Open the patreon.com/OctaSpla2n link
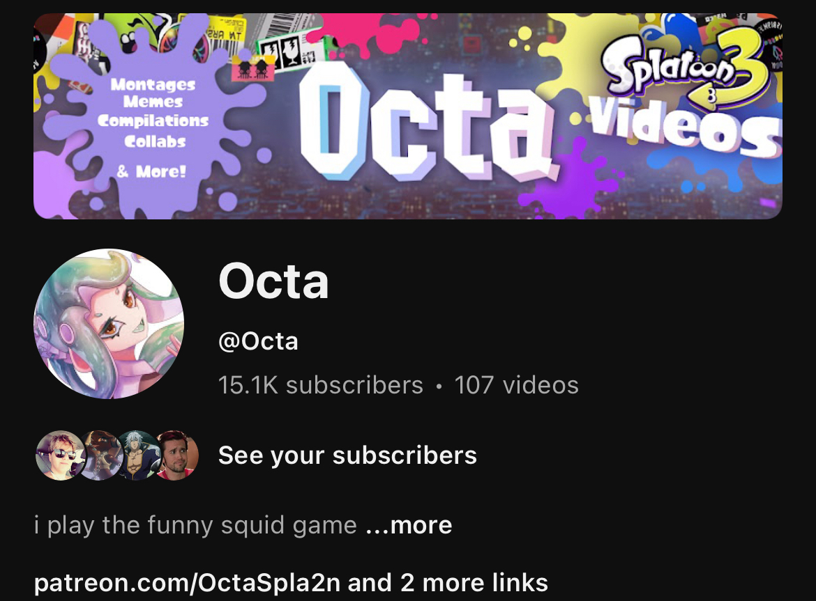This screenshot has width=816, height=601. pyautogui.click(x=188, y=582)
